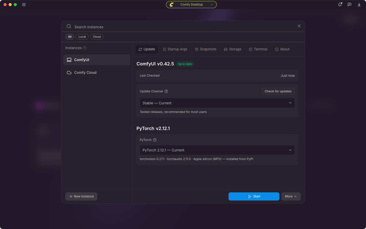This screenshot has width=366, height=229.
Task: Click Tested releases description text
Action: tap(173, 112)
